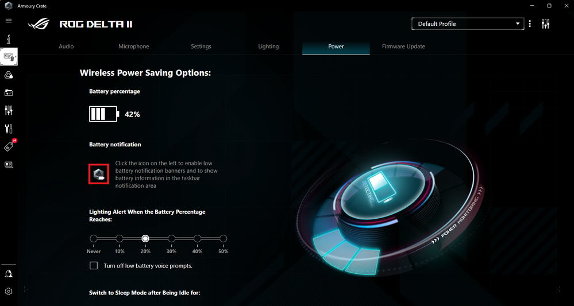This screenshot has height=306, width=574.
Task: Switch to the Microphone tab
Action: click(134, 47)
